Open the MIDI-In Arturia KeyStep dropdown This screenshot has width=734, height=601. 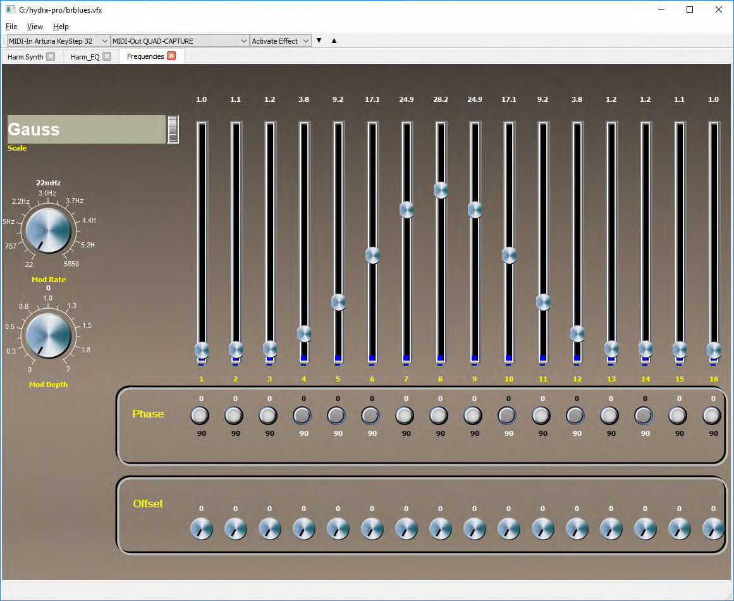coord(59,40)
